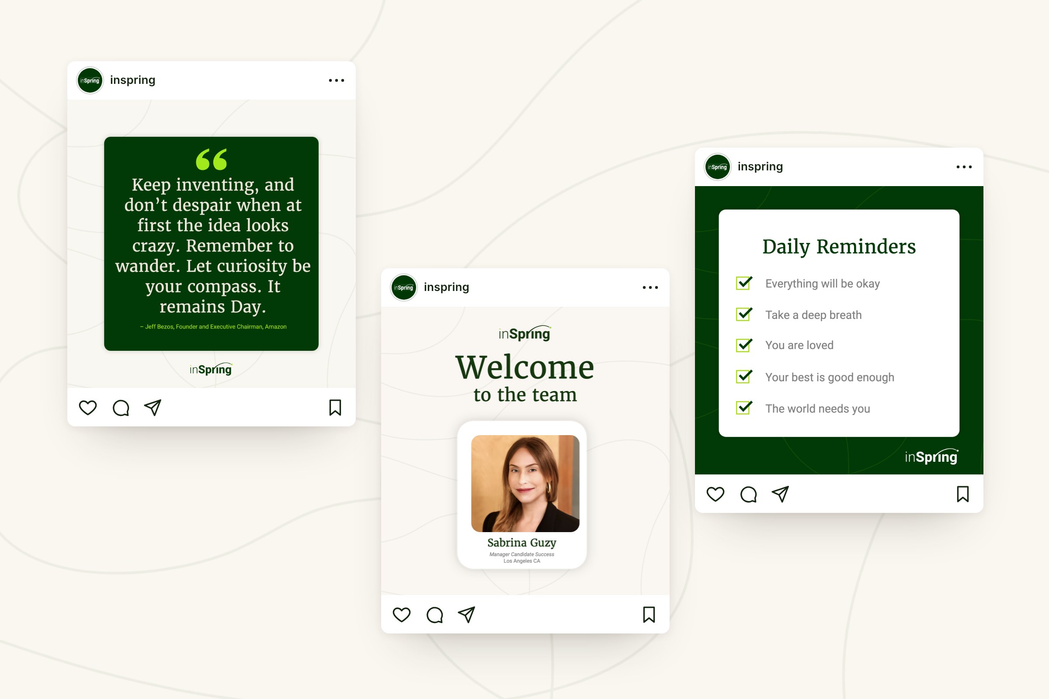Like the Welcome to the team post

pyautogui.click(x=401, y=615)
